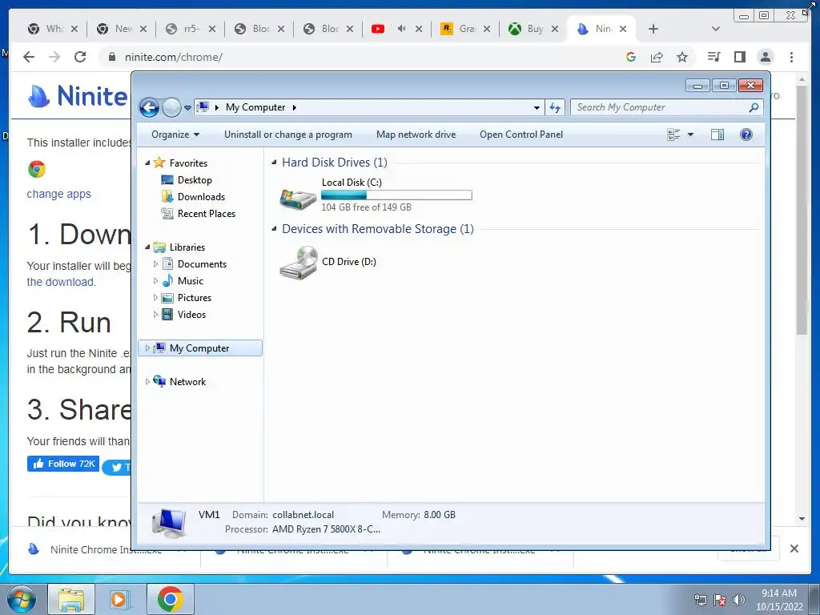Open the recent pages dropdown arrow in Explorer
The image size is (820, 615).
click(x=187, y=108)
